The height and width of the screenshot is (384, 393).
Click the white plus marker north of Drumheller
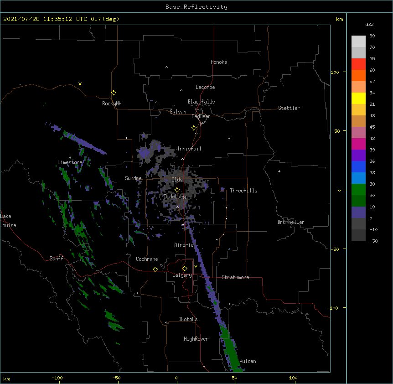(x=279, y=171)
